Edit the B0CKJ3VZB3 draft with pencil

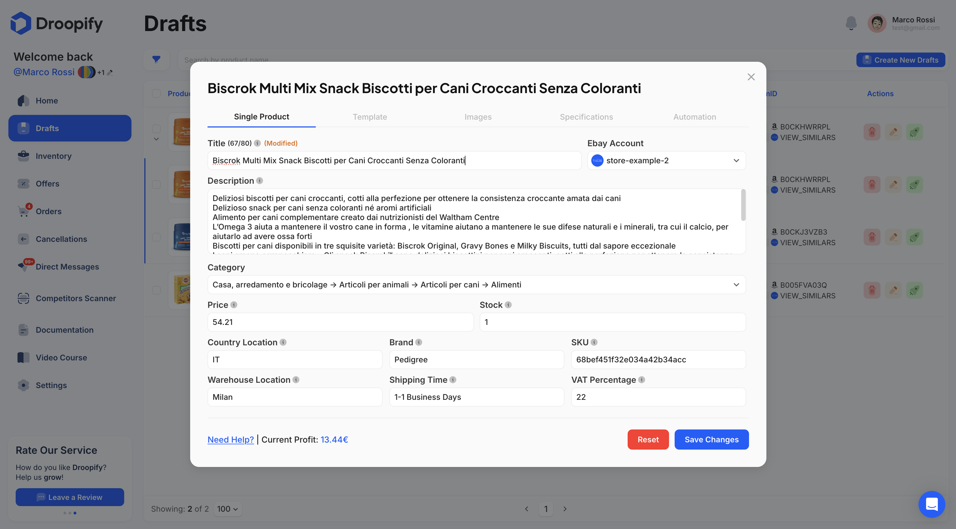coord(893,237)
